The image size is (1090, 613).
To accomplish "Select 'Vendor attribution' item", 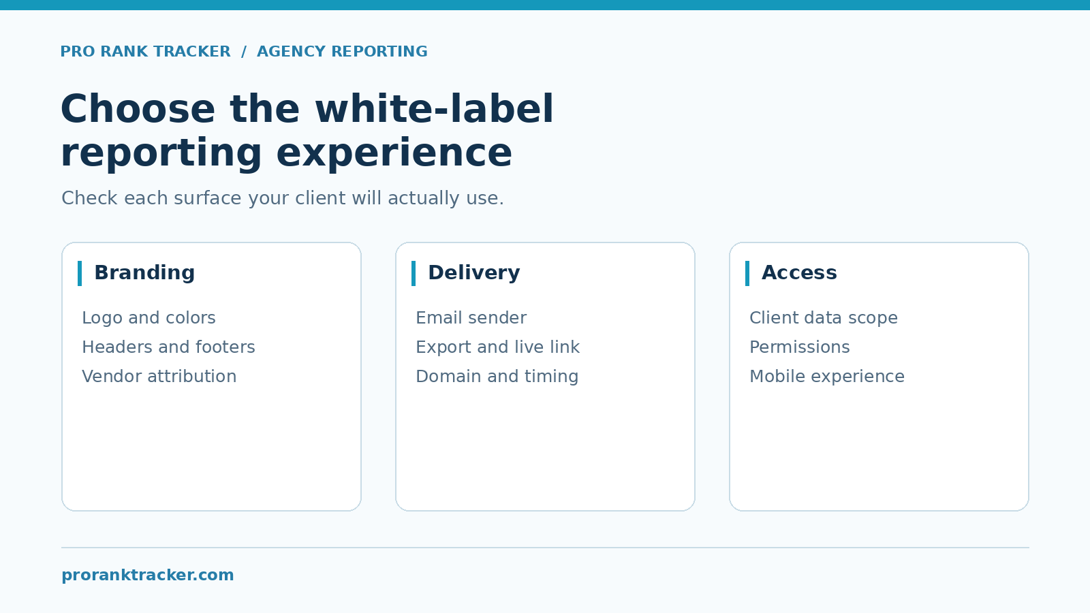I will (159, 377).
